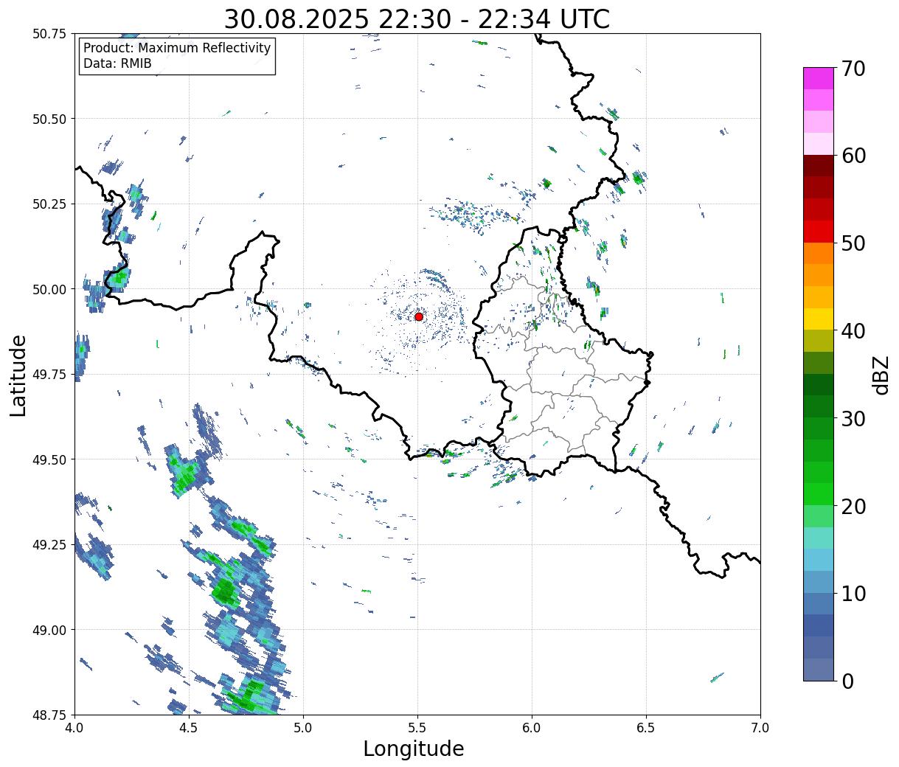The height and width of the screenshot is (767, 899).
Task: Click the latitude tick label 49.75
Action: coord(49,375)
